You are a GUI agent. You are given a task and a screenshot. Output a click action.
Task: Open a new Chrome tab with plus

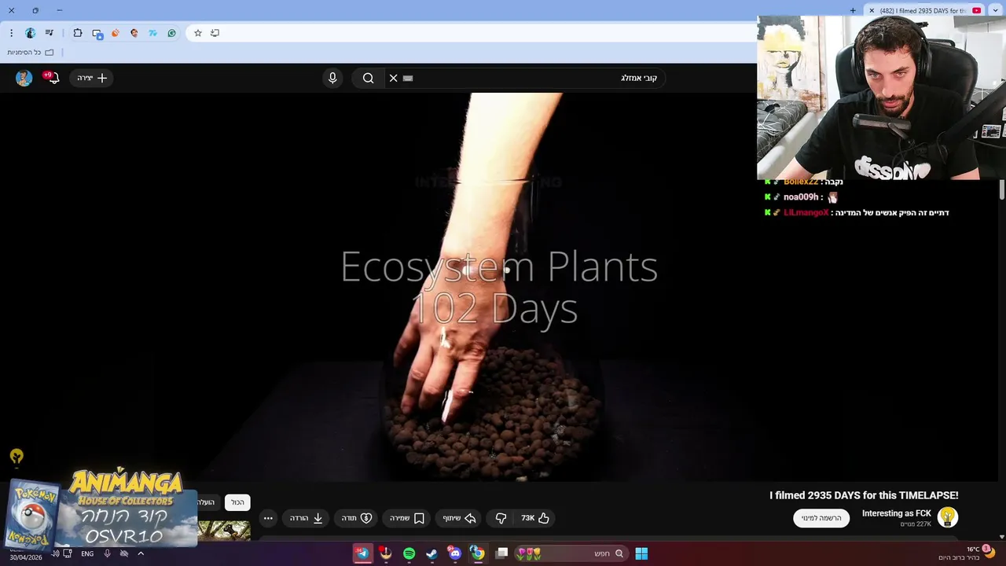pos(853,10)
